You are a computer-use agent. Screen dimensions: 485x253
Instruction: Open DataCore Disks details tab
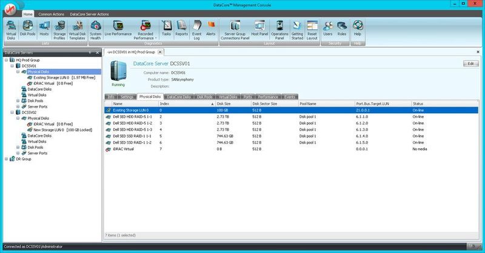pos(179,97)
